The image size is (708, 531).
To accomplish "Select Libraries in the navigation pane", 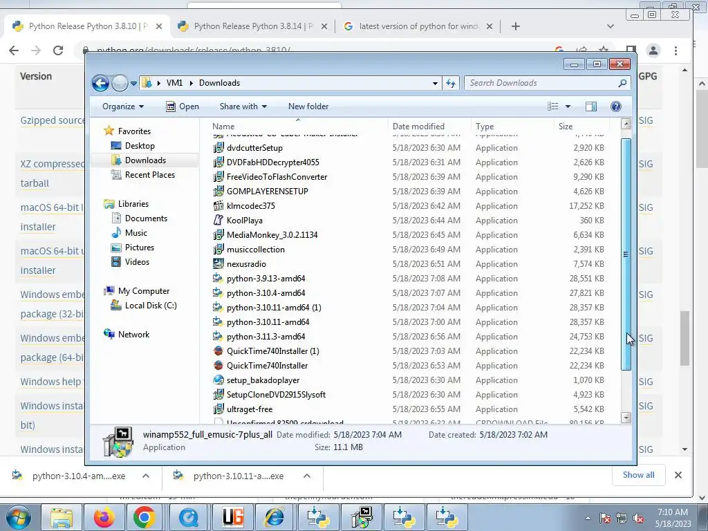I will [x=133, y=204].
